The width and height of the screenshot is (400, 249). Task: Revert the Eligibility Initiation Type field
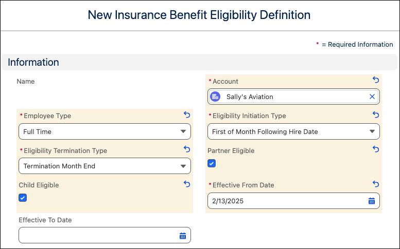[376, 115]
